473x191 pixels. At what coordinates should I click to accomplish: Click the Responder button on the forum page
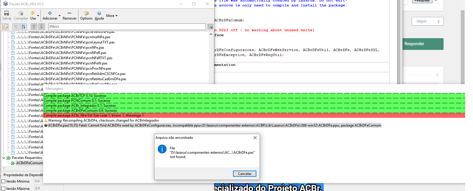[x=423, y=44]
